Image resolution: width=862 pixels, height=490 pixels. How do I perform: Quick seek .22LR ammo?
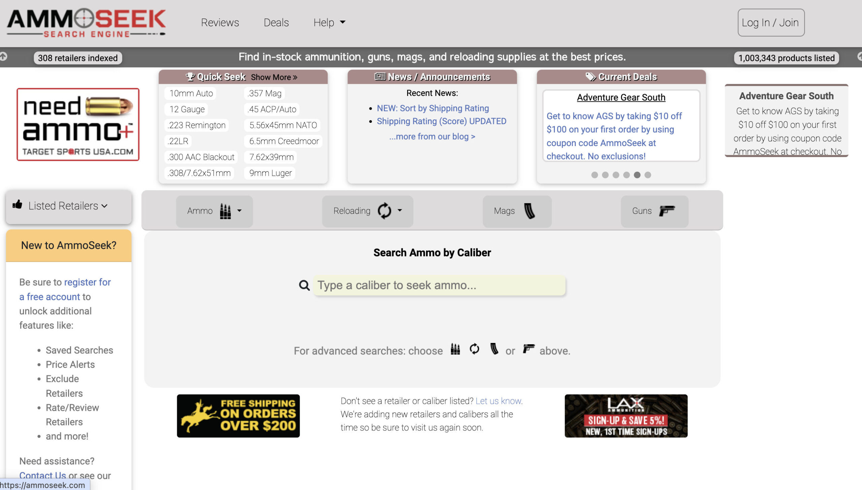click(x=178, y=141)
